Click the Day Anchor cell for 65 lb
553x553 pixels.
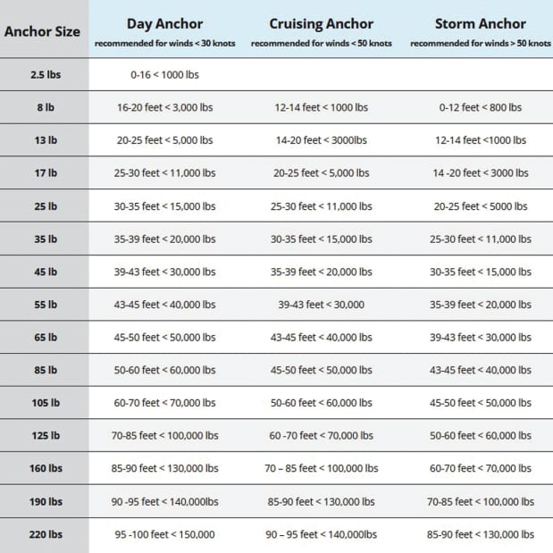point(164,338)
